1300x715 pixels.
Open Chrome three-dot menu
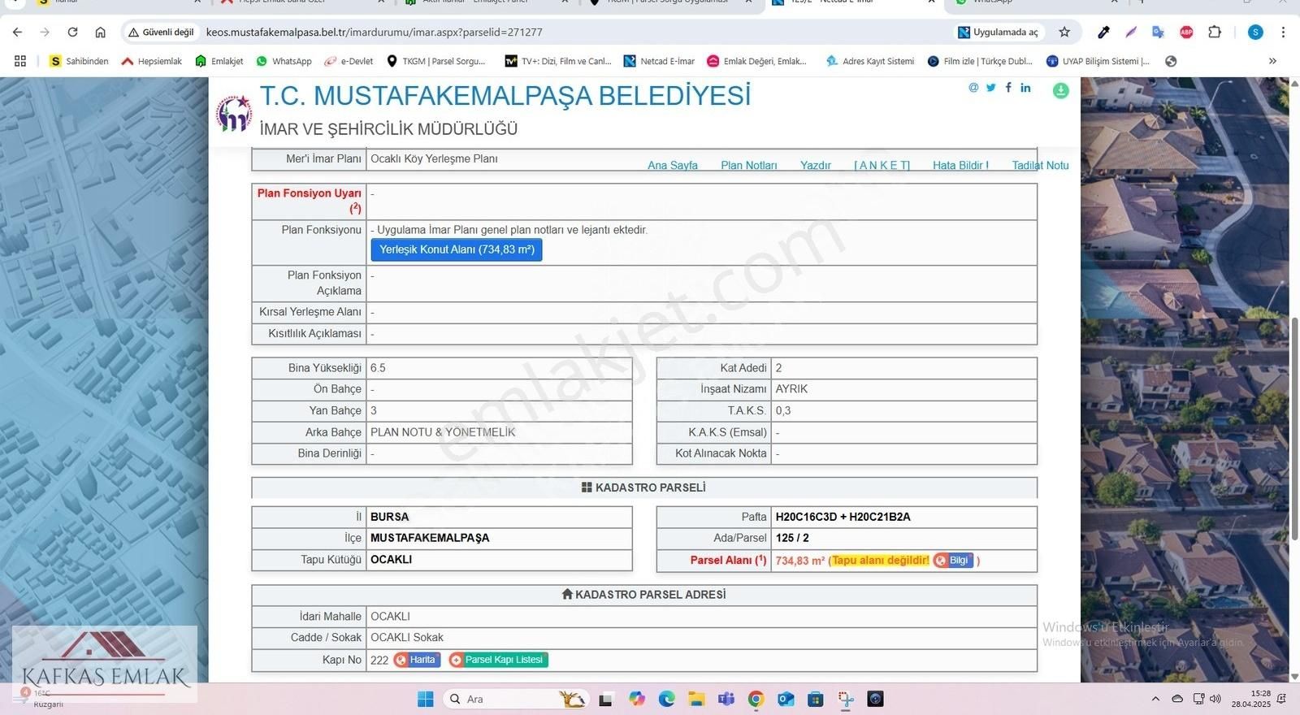pos(1283,32)
